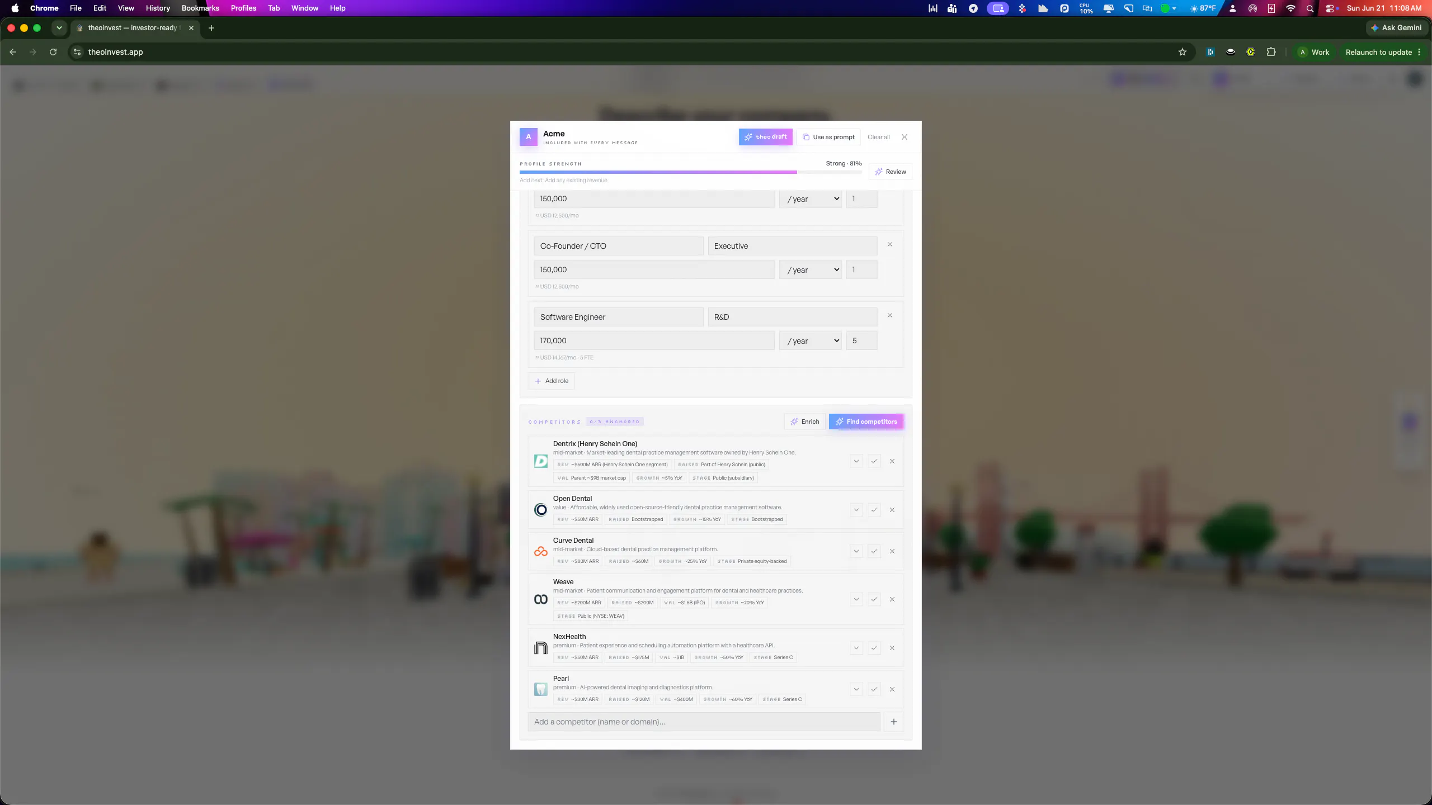Anchor the Pearl competitor with its checkmark
The image size is (1432, 805).
click(874, 689)
